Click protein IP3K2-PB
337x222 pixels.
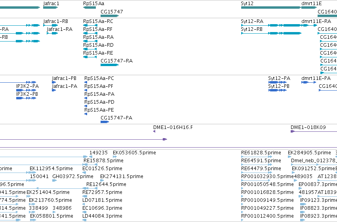(x=27, y=95)
